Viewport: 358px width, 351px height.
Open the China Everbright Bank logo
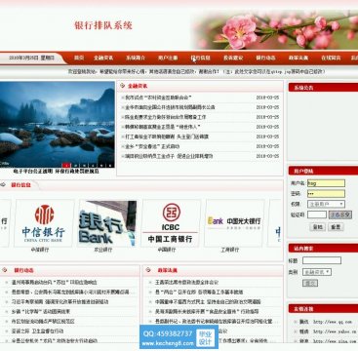tap(234, 223)
